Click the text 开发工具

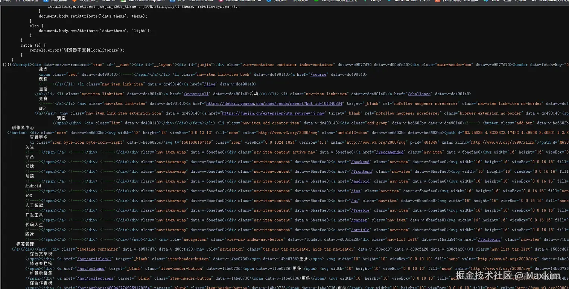pos(34,215)
